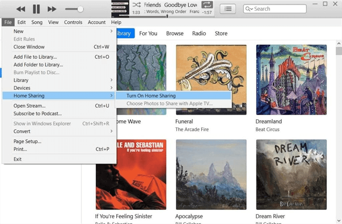This screenshot has height=224, width=342.
Task: Choose Close Window from File menu
Action: point(59,47)
